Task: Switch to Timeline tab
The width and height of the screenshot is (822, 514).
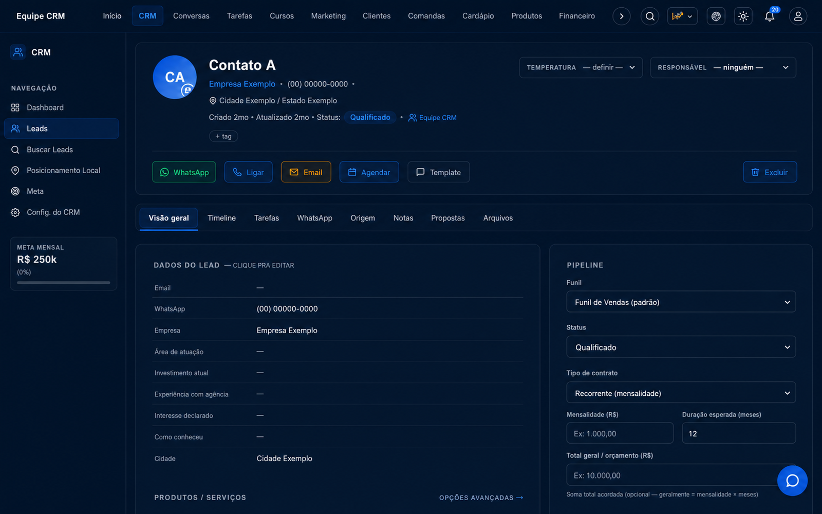Action: [221, 218]
